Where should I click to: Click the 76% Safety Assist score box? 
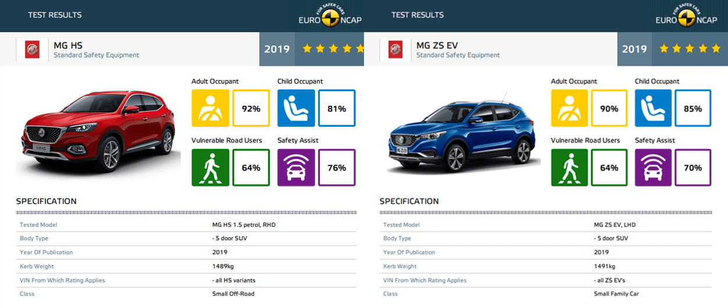[337, 167]
